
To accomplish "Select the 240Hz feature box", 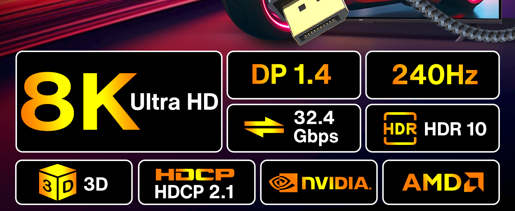I will pos(433,75).
